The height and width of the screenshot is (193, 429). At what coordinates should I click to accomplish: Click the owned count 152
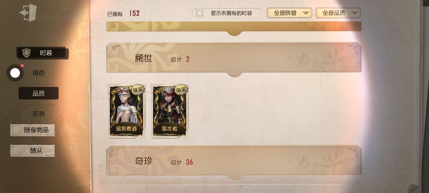[134, 13]
